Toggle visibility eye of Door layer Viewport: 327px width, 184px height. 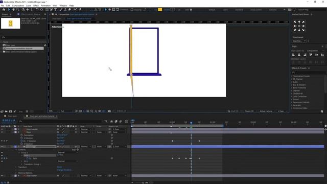2,132
